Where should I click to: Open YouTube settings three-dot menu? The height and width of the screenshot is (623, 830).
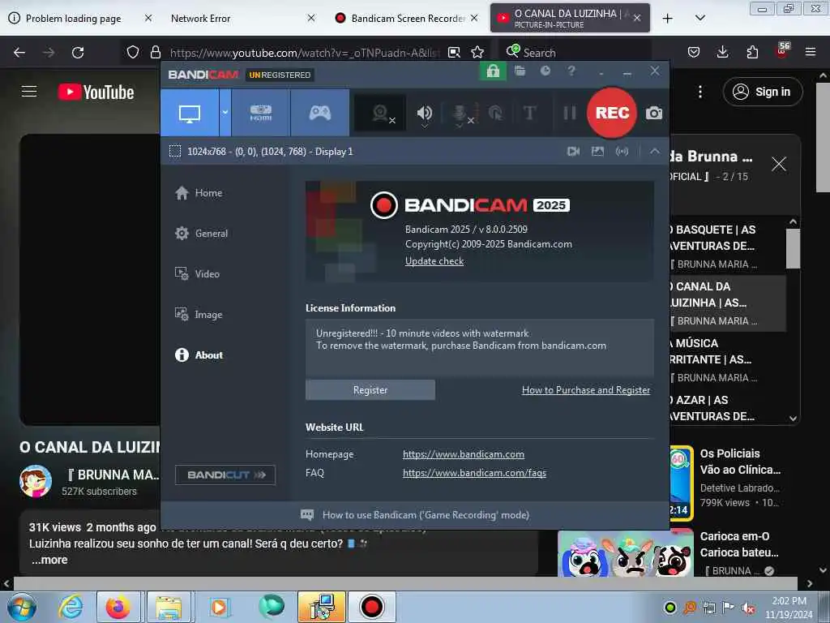tap(700, 92)
